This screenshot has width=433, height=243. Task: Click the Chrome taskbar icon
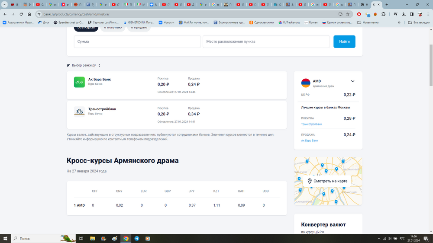click(x=126, y=239)
